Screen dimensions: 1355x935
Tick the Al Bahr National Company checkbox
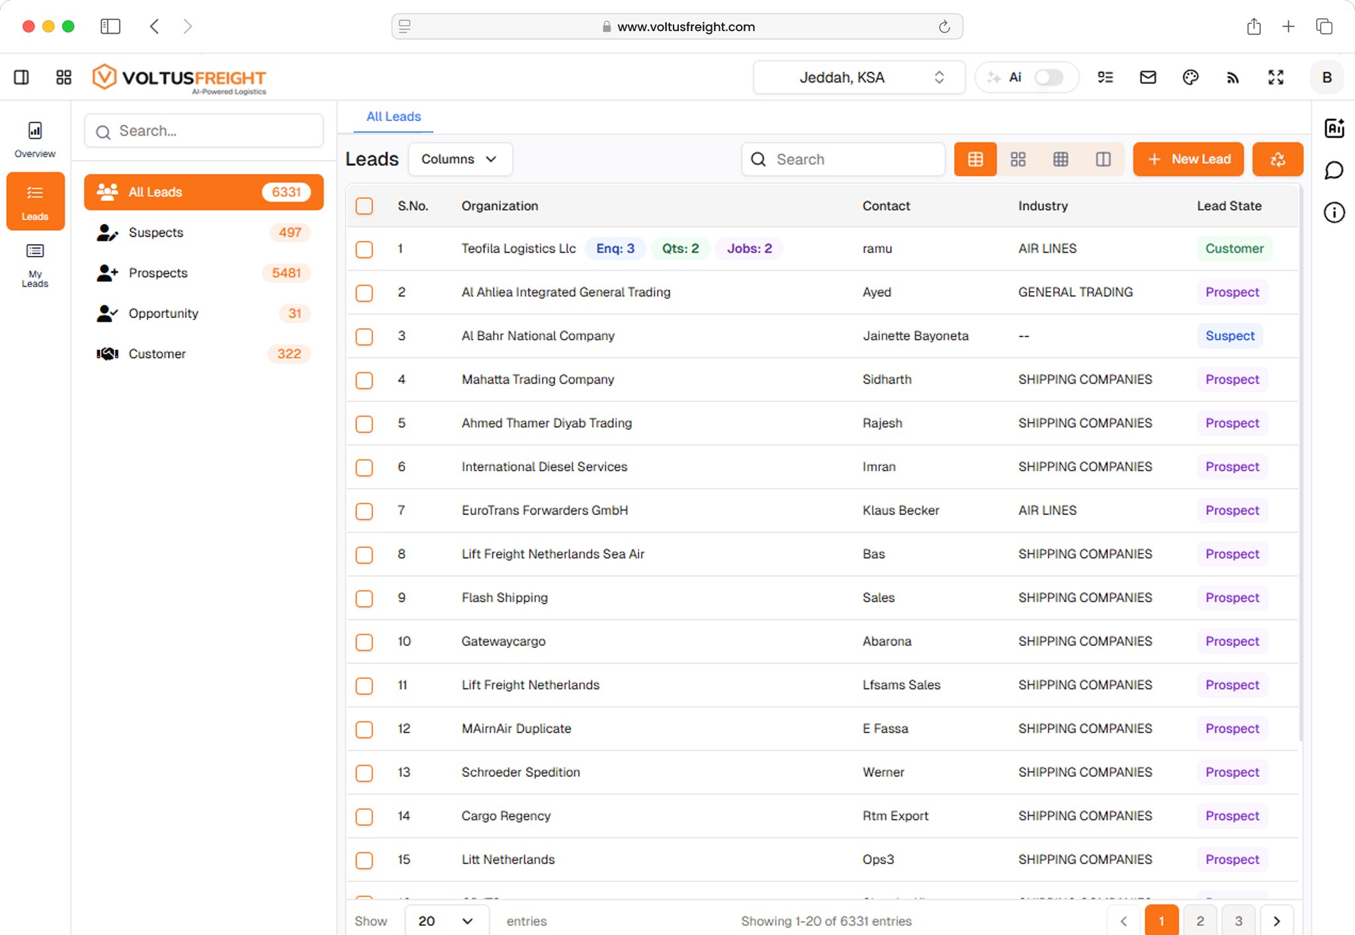[x=364, y=337]
